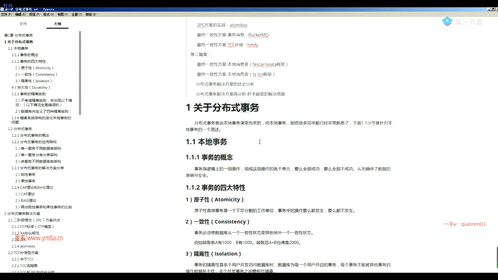Select outline entry 2.2 TCC补偿型方案
The width and height of the screenshot is (498, 280).
pyautogui.click(x=23, y=253)
